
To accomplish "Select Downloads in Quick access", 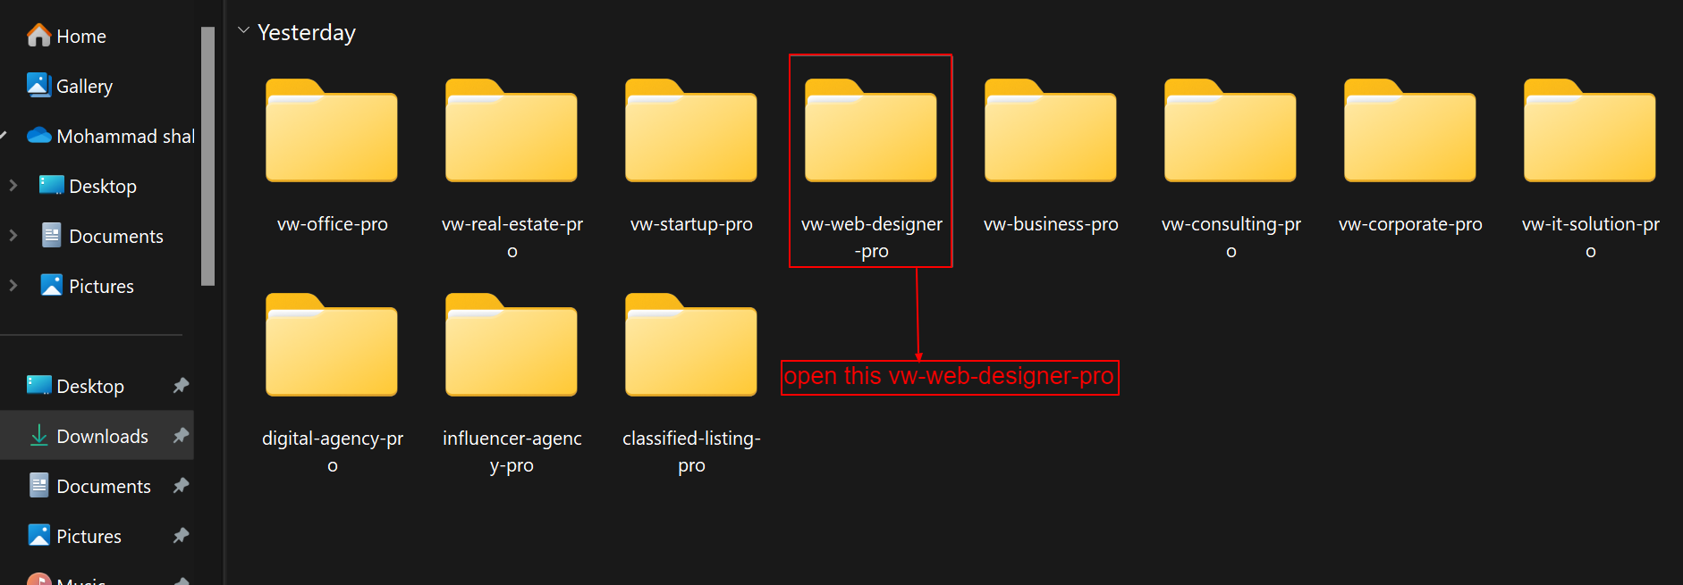I will [x=101, y=436].
